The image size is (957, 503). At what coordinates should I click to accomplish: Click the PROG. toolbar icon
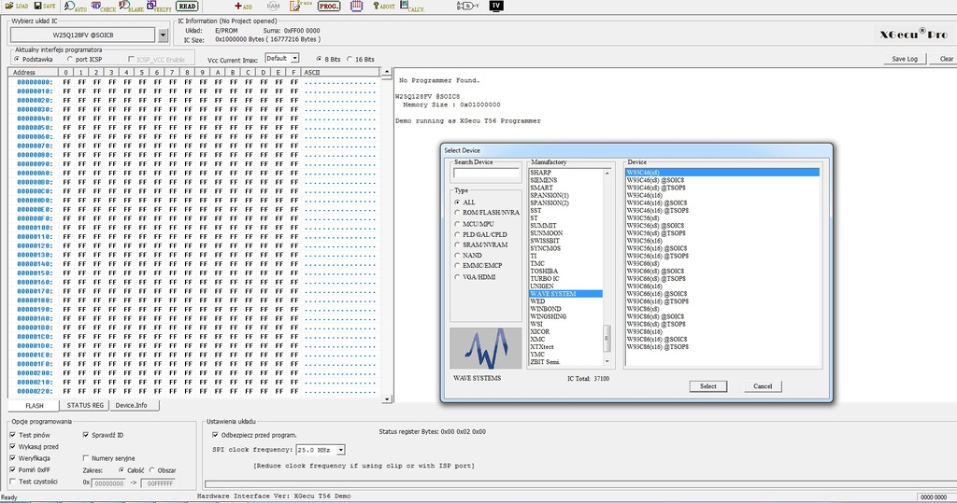coord(329,6)
